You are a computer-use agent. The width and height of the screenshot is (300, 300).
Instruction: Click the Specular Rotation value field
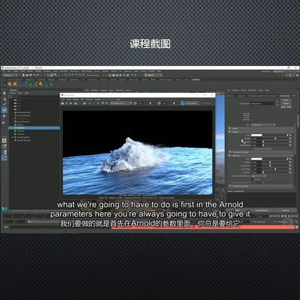click(x=256, y=172)
